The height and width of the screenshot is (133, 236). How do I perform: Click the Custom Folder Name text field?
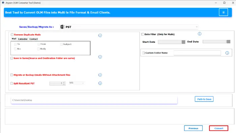pos(197,53)
